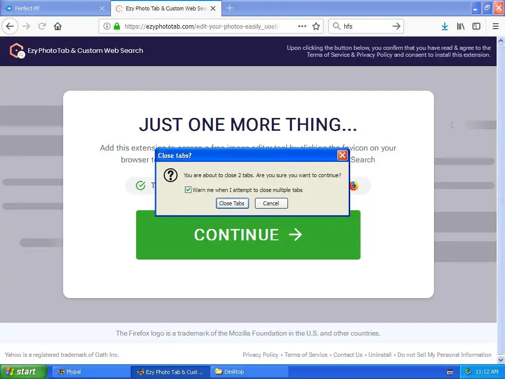
Task: Open the downloads panel
Action: (x=445, y=26)
